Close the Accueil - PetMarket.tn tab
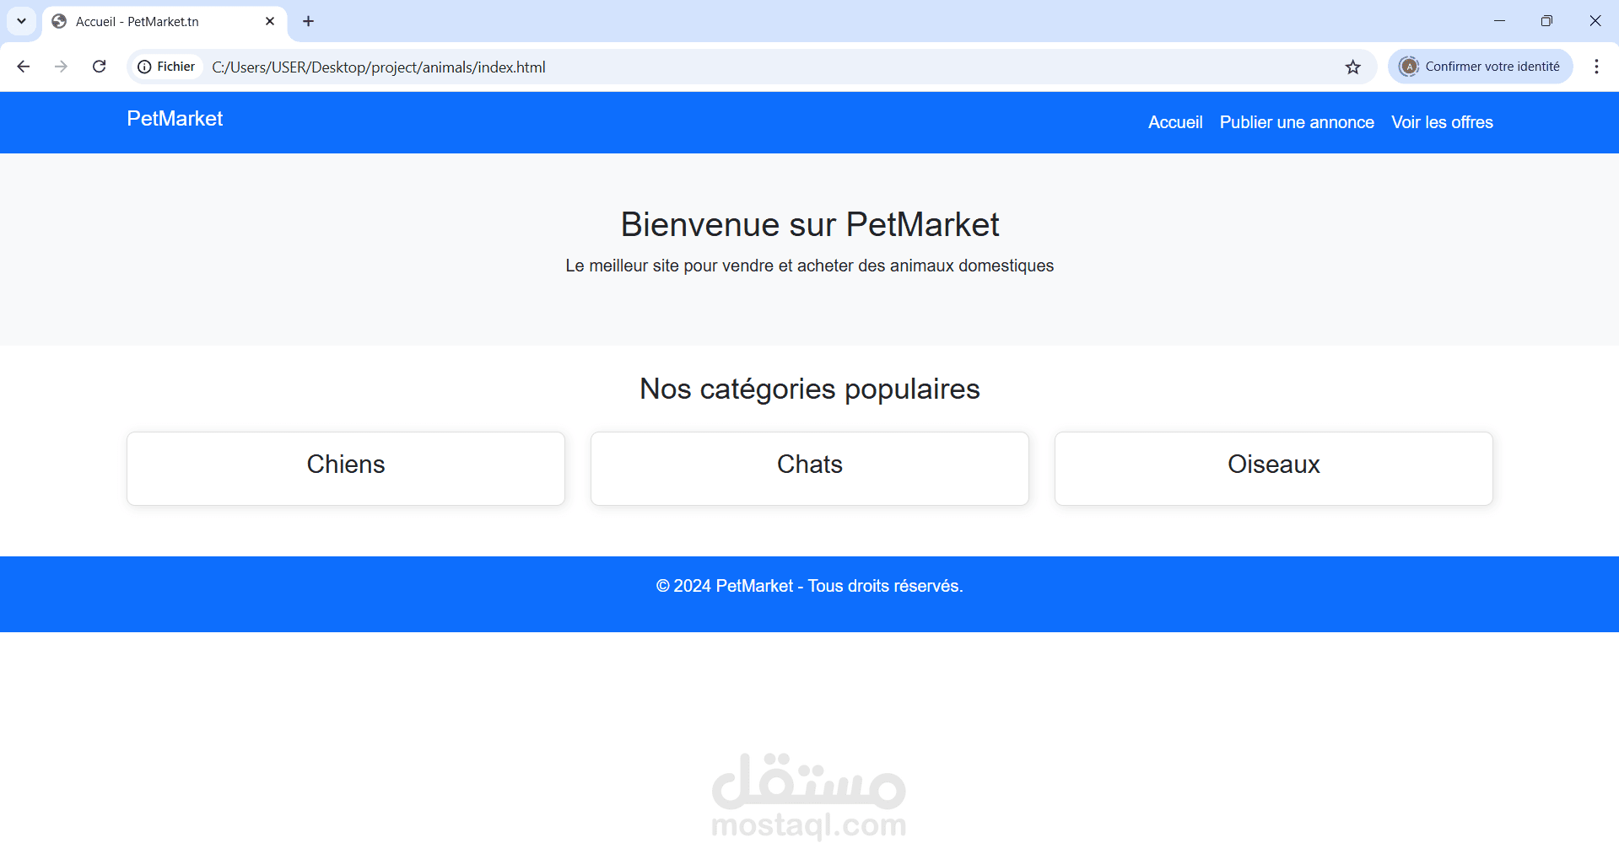 tap(270, 21)
